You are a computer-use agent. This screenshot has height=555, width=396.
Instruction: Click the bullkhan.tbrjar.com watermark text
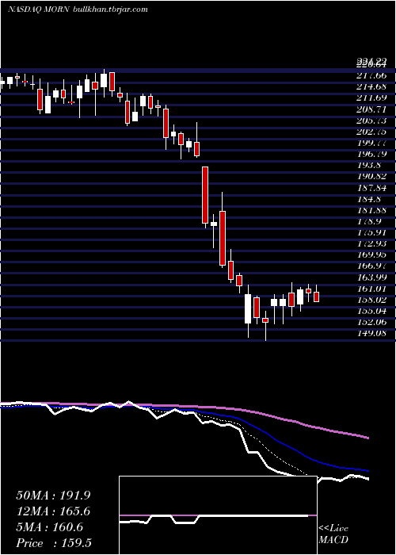pos(110,10)
